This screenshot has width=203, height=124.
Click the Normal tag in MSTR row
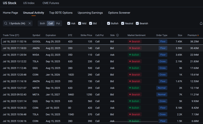(162, 88)
